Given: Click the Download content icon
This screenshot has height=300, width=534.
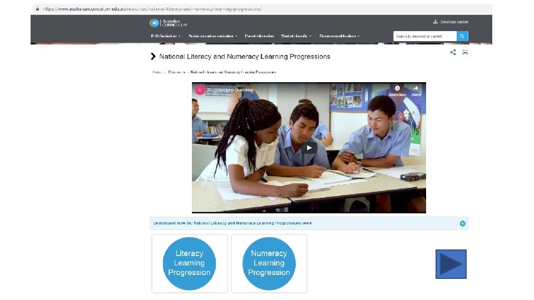Looking at the screenshot, I should point(435,22).
